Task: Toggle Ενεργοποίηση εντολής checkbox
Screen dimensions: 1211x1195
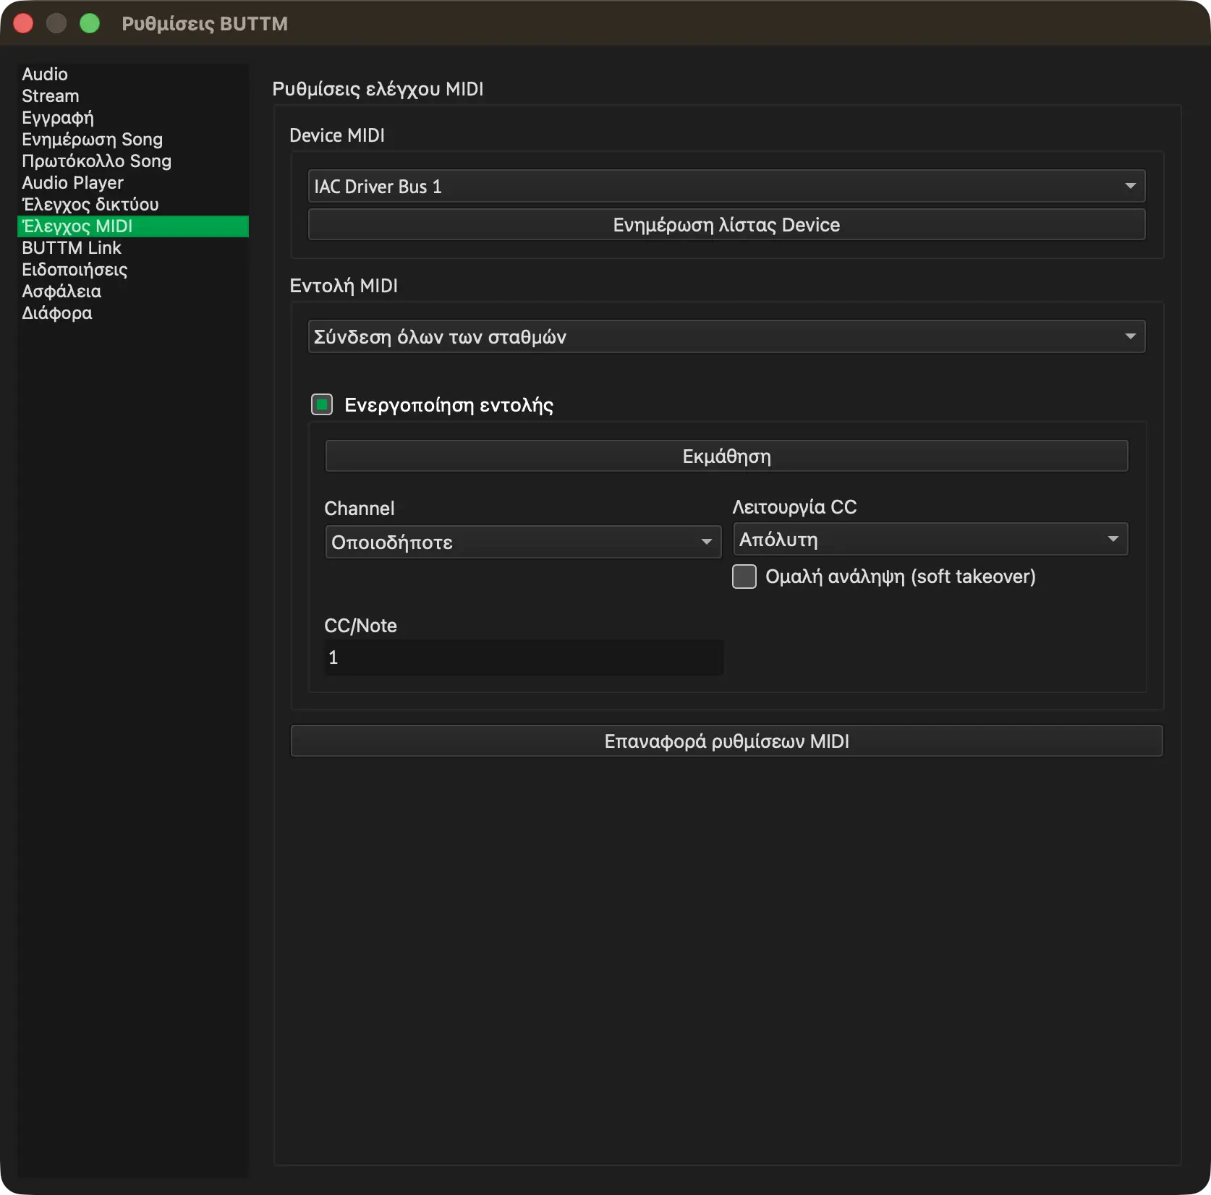Action: [322, 404]
